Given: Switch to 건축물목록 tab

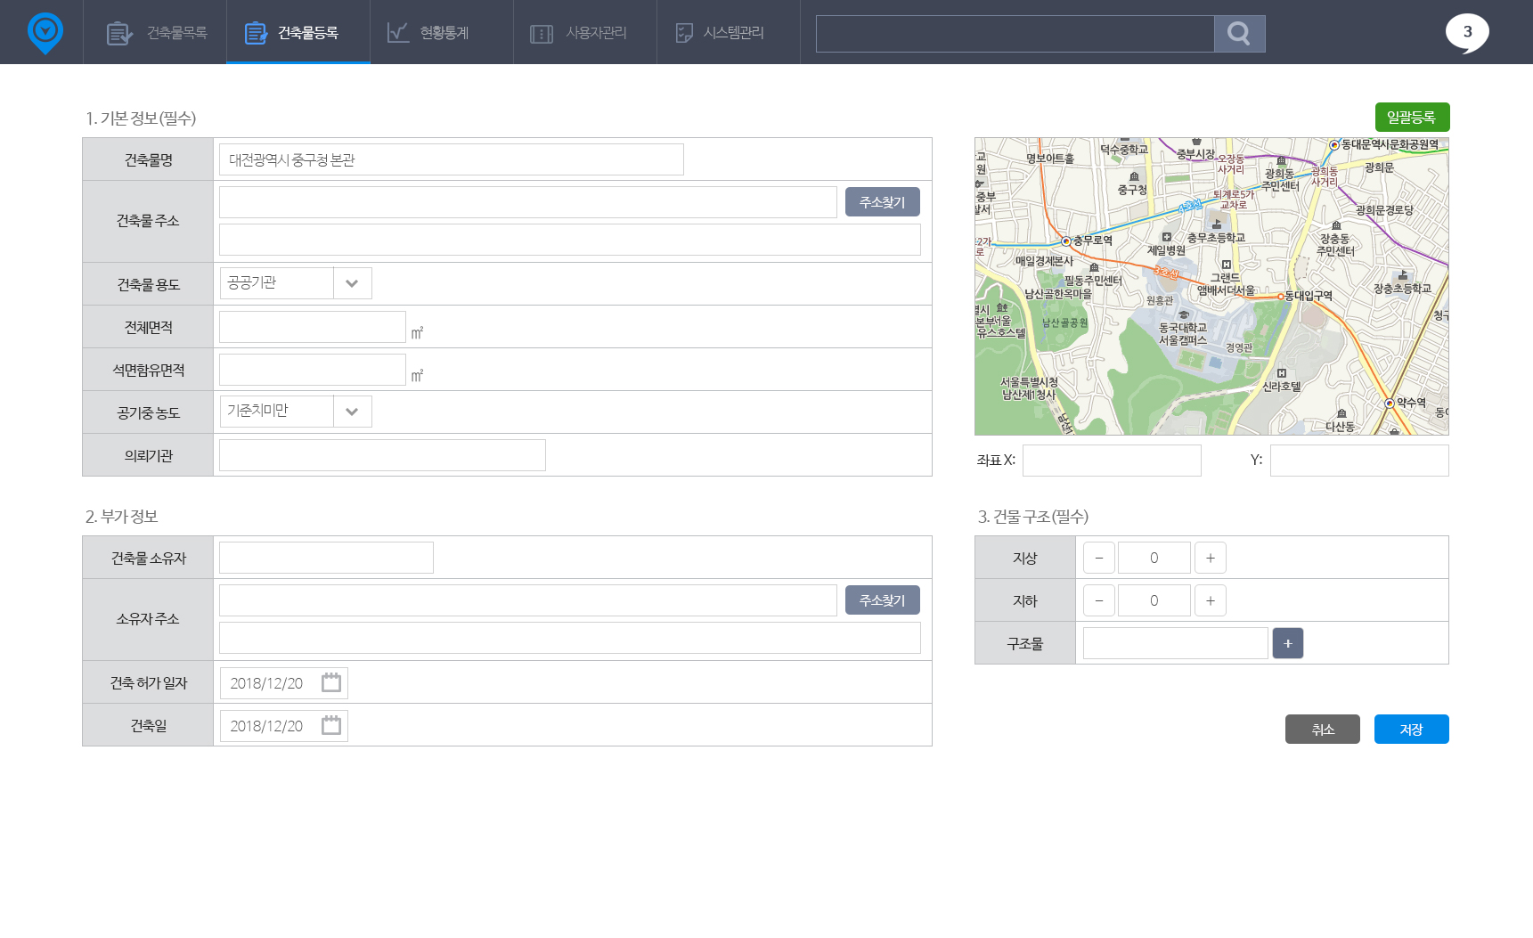Looking at the screenshot, I should tap(156, 33).
